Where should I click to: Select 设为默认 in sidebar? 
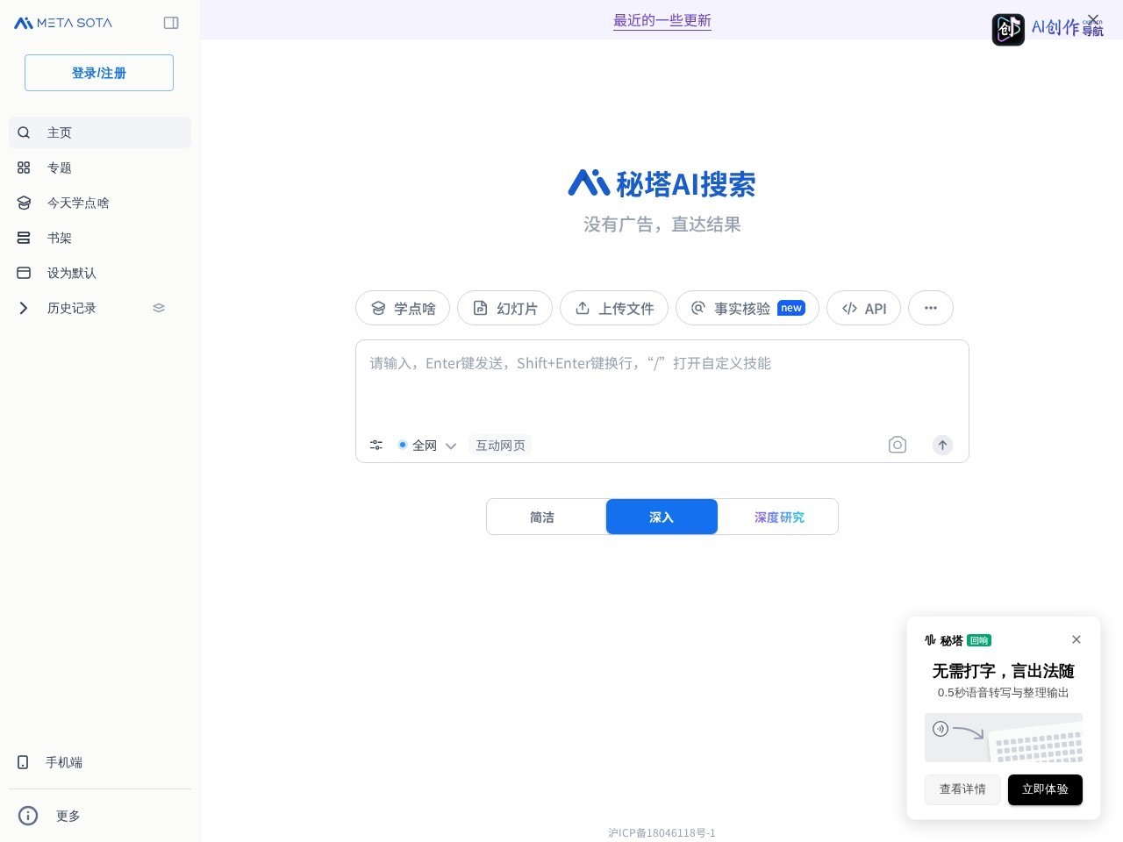coord(100,273)
